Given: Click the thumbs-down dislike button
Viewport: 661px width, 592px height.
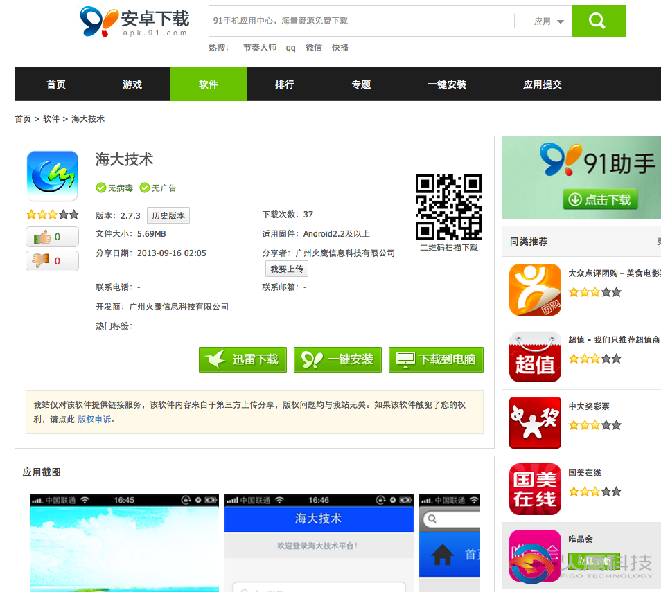Looking at the screenshot, I should tap(52, 261).
